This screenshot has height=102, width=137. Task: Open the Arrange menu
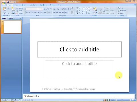tap(95, 10)
